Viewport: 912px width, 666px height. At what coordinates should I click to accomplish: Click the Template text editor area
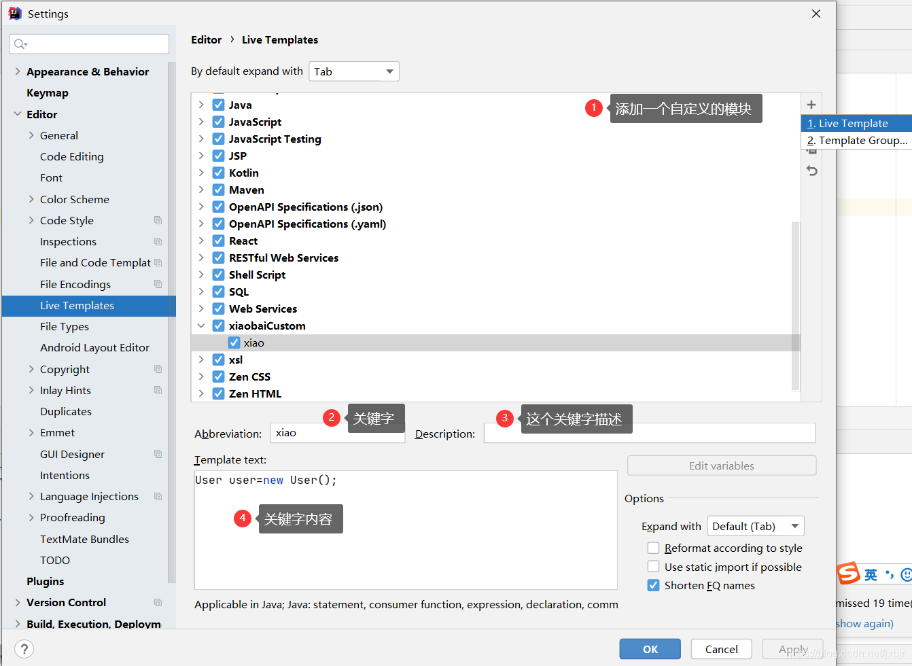click(x=406, y=530)
